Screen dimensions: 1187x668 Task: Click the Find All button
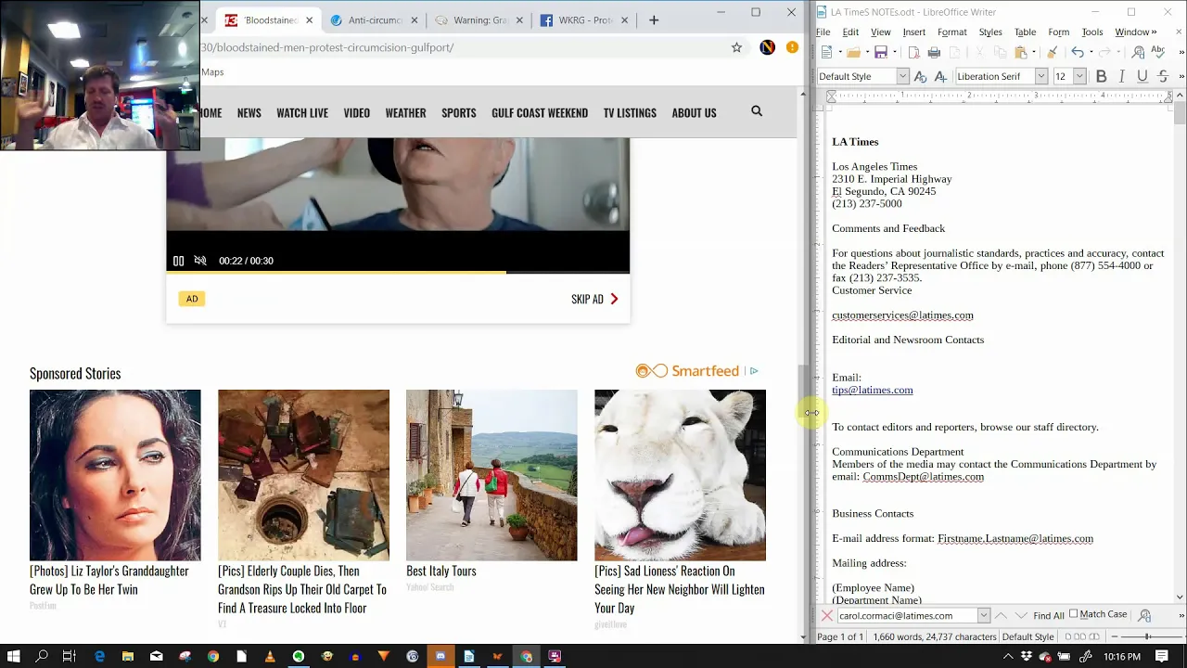tap(1049, 615)
